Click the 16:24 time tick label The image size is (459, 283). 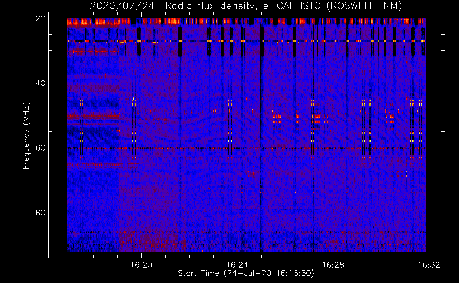pos(237,265)
